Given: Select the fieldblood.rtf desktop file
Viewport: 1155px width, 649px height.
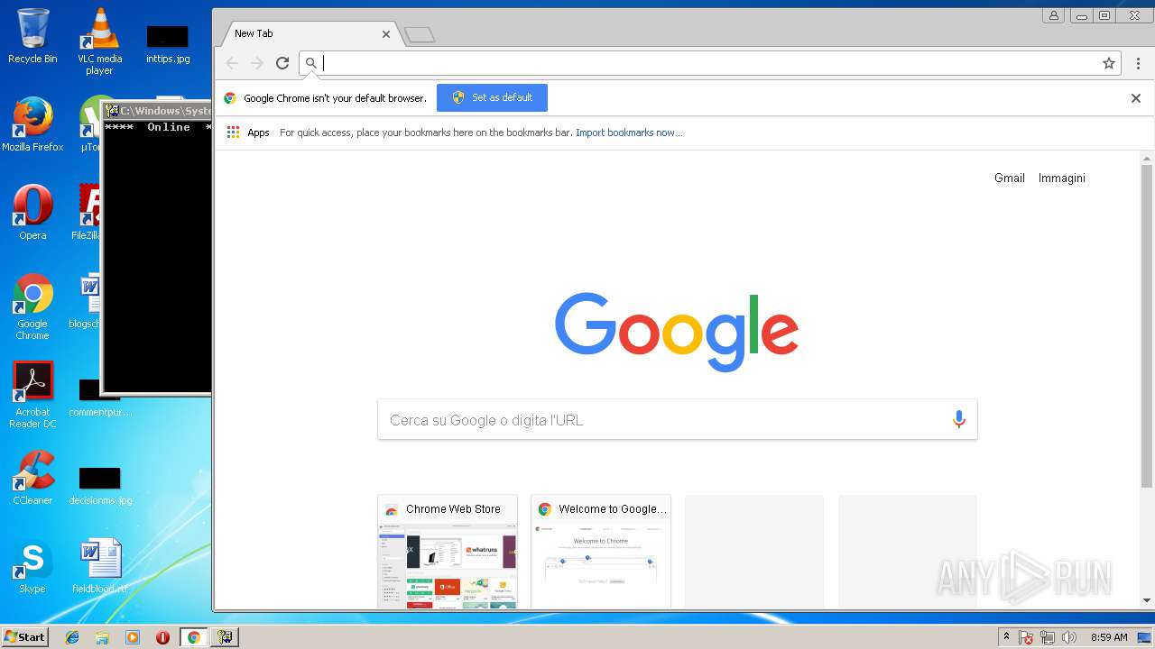Looking at the screenshot, I should pos(99,566).
